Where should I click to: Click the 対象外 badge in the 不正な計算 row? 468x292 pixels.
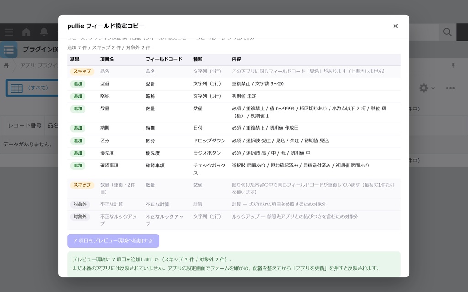click(80, 204)
